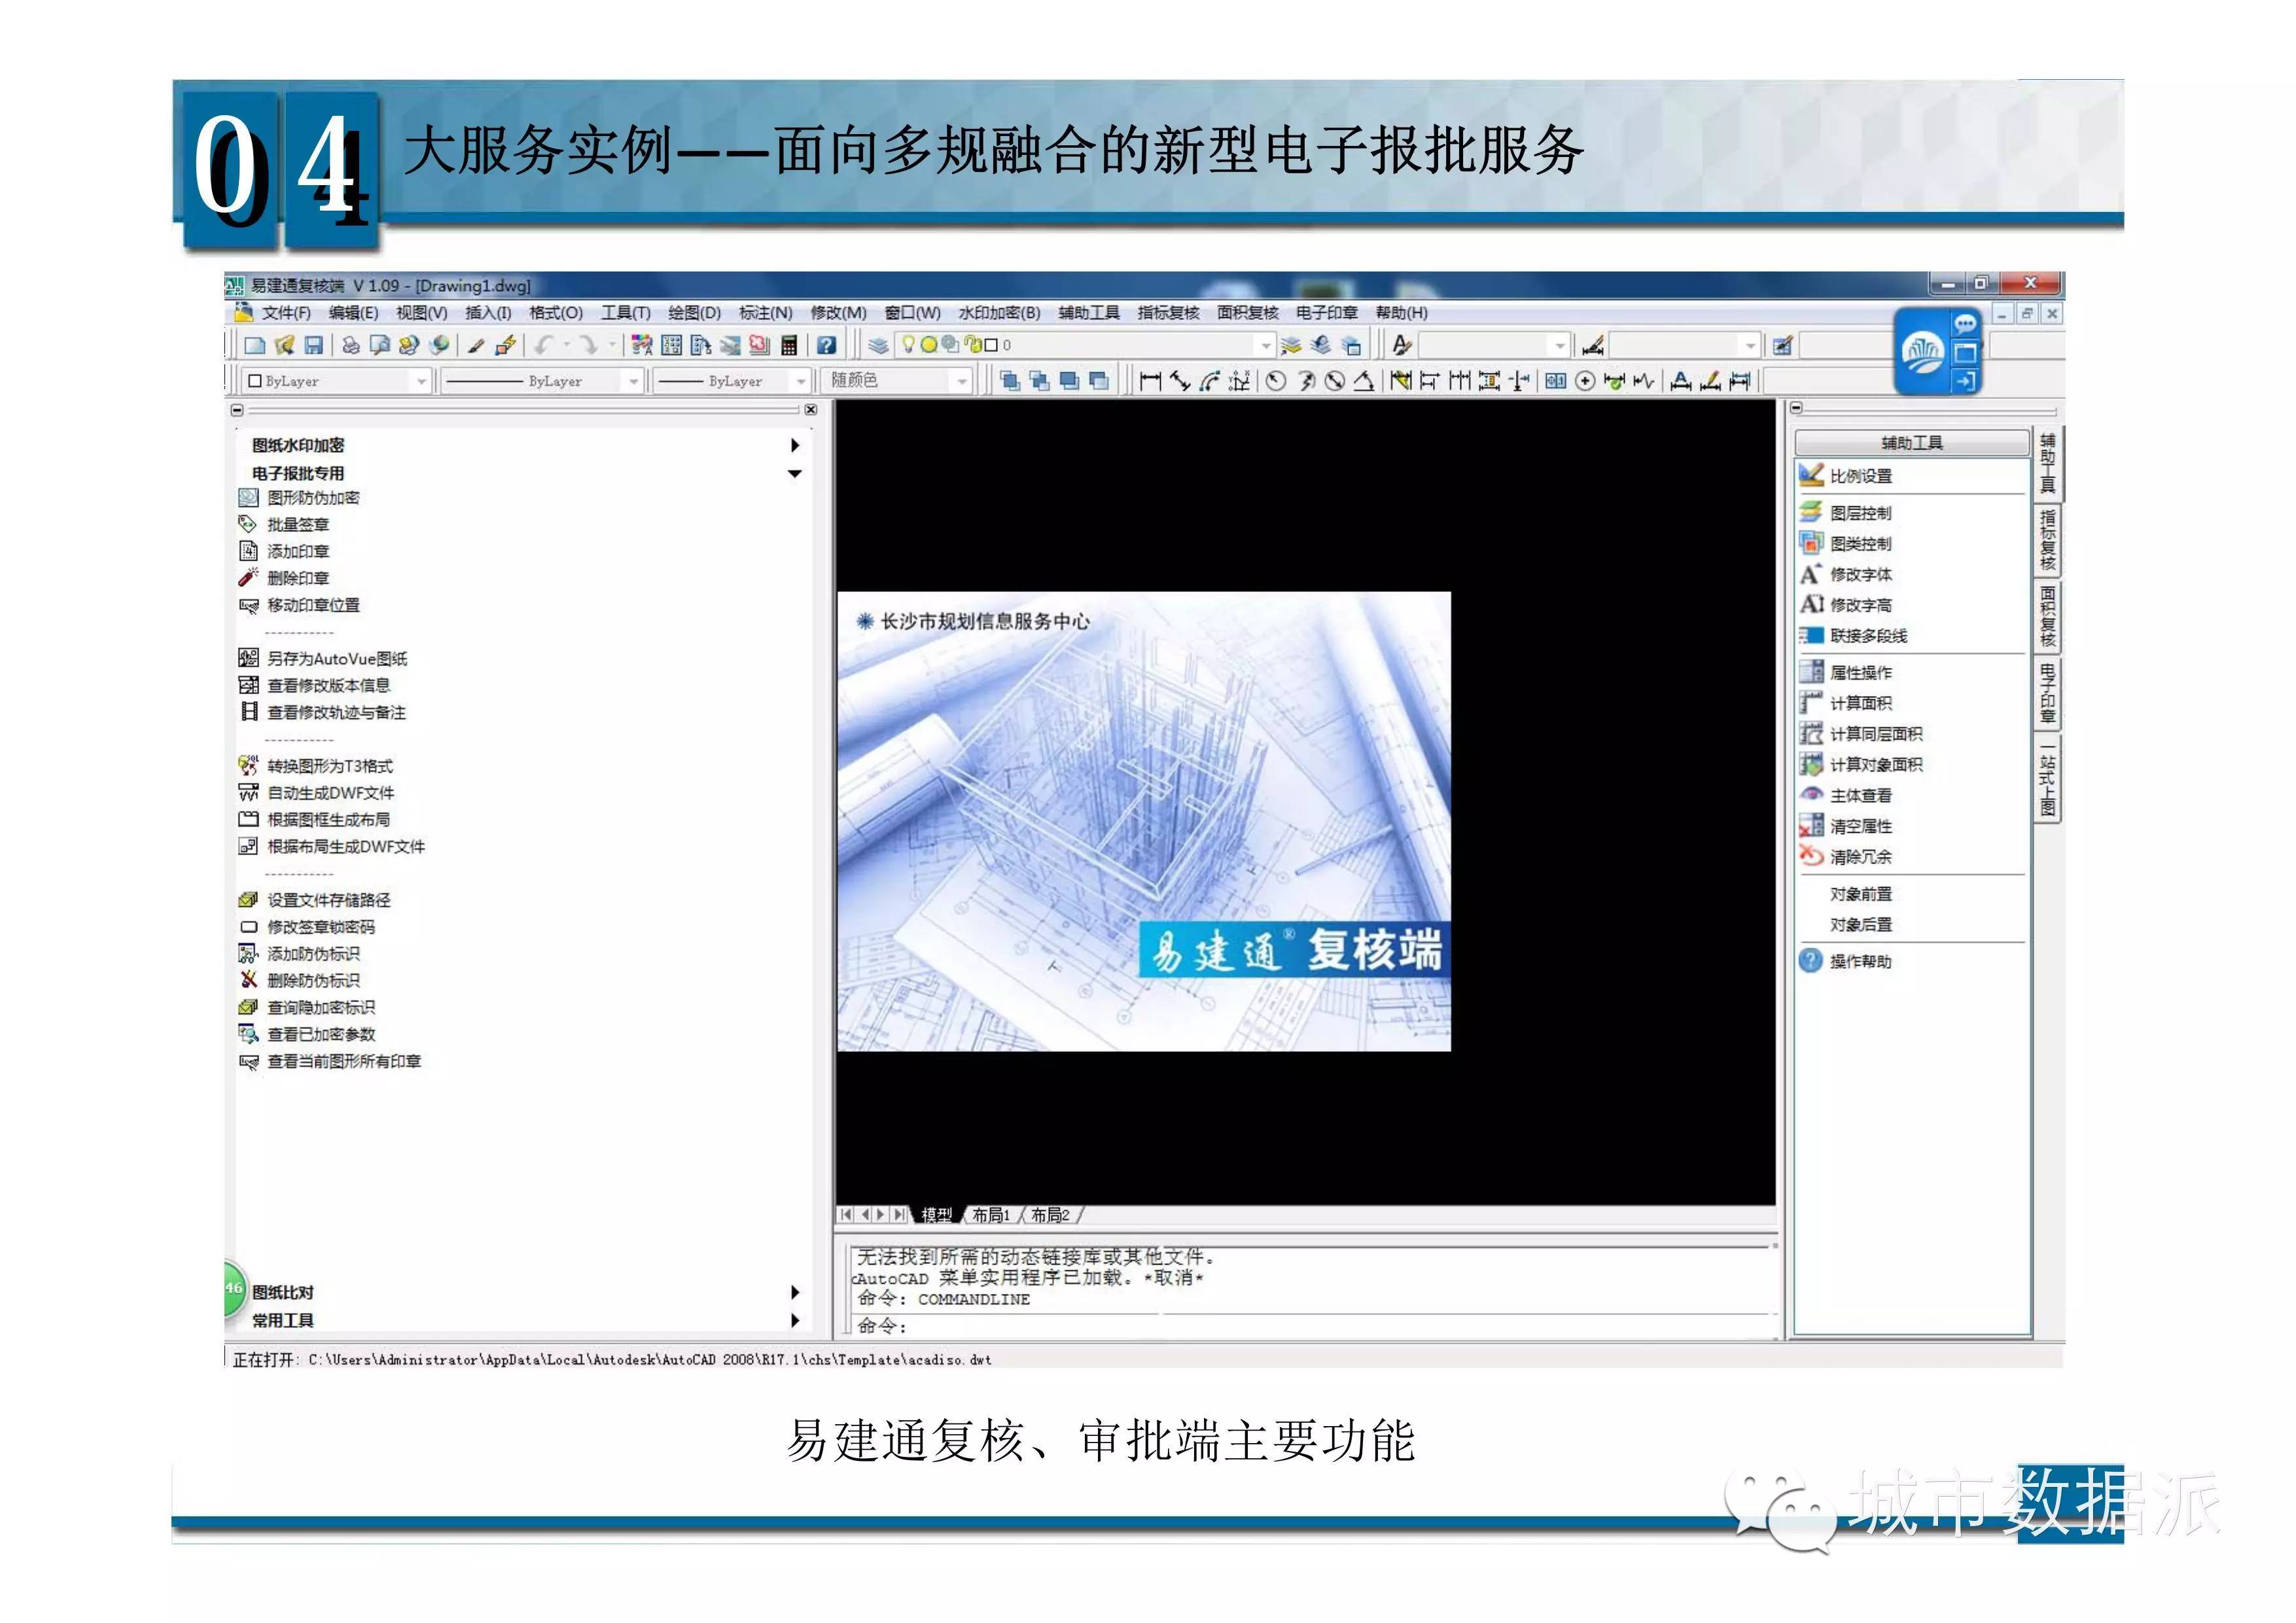Open the 文件(F) menu
The height and width of the screenshot is (1623, 2296).
(286, 313)
